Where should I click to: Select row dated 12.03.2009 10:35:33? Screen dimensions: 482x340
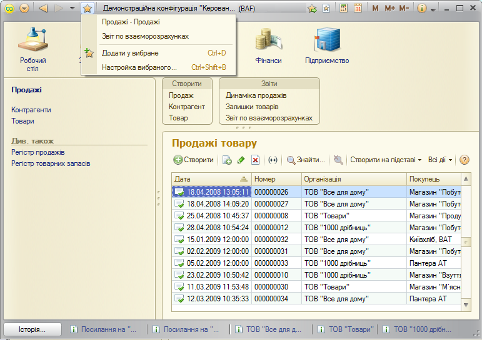316,299
